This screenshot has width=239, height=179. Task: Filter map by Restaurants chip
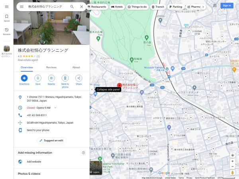(97, 7)
